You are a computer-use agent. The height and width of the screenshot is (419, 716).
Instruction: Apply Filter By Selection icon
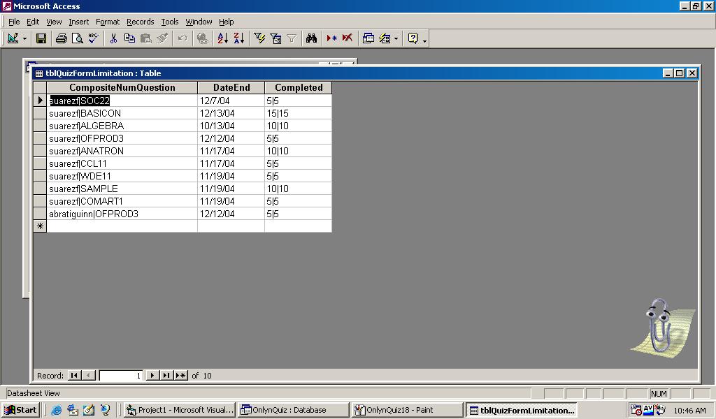(x=259, y=38)
